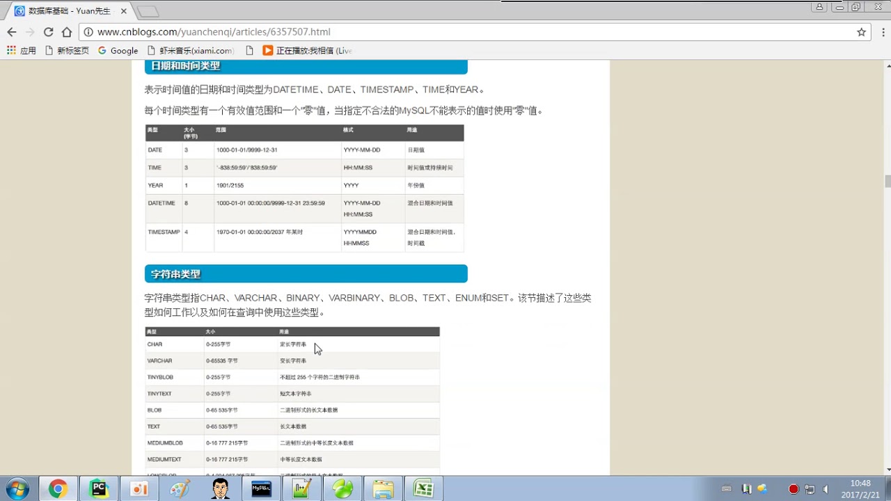This screenshot has width=891, height=501.
Task: Open the 虾米音乐(xiami.com) bookmark
Action: [x=191, y=51]
